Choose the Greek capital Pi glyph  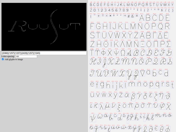pos(156,44)
